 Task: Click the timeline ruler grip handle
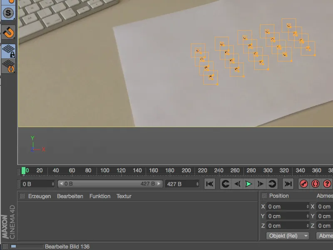click(18, 171)
